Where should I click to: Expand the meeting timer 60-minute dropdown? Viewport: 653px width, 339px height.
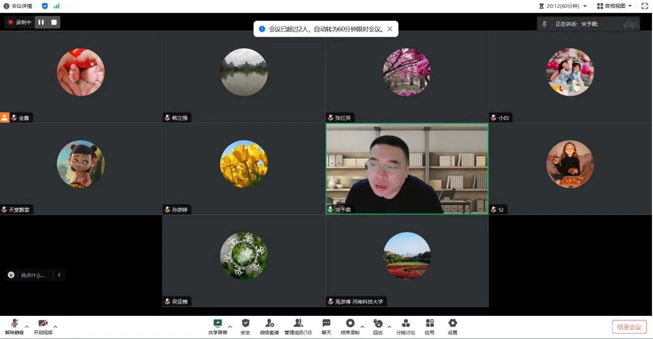coord(585,6)
